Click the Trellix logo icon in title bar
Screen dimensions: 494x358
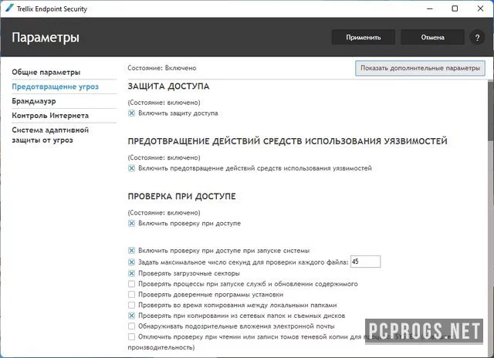point(9,8)
